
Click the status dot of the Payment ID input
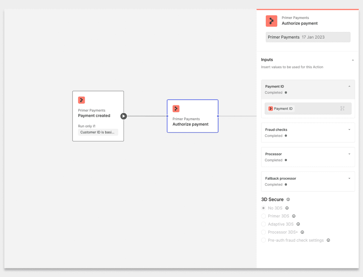coord(286,92)
